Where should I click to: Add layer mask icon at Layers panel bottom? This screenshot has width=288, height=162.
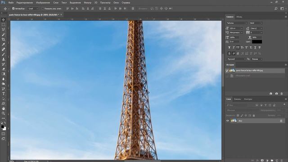[x=262, y=160]
